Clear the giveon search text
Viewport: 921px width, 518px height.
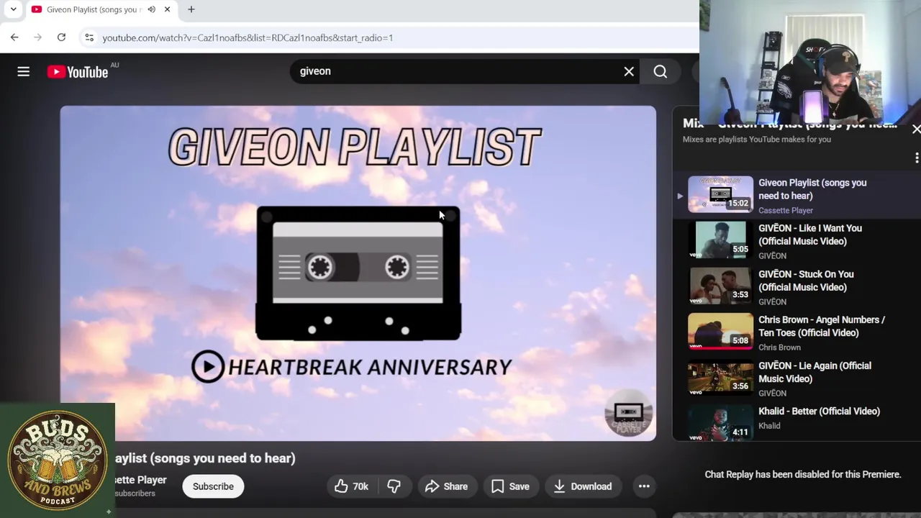coord(629,71)
